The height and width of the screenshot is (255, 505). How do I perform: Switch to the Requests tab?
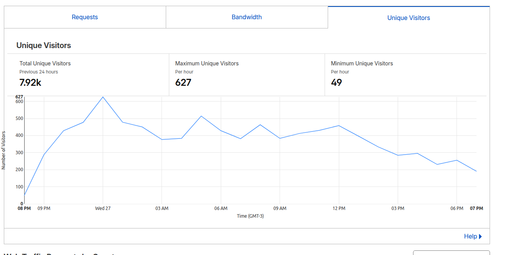85,17
